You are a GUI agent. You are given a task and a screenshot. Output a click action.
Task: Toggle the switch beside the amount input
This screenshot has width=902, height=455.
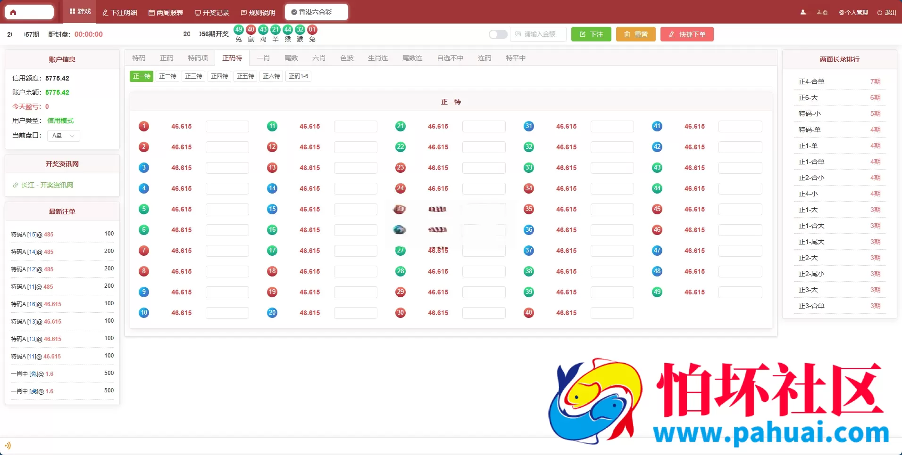pos(498,34)
